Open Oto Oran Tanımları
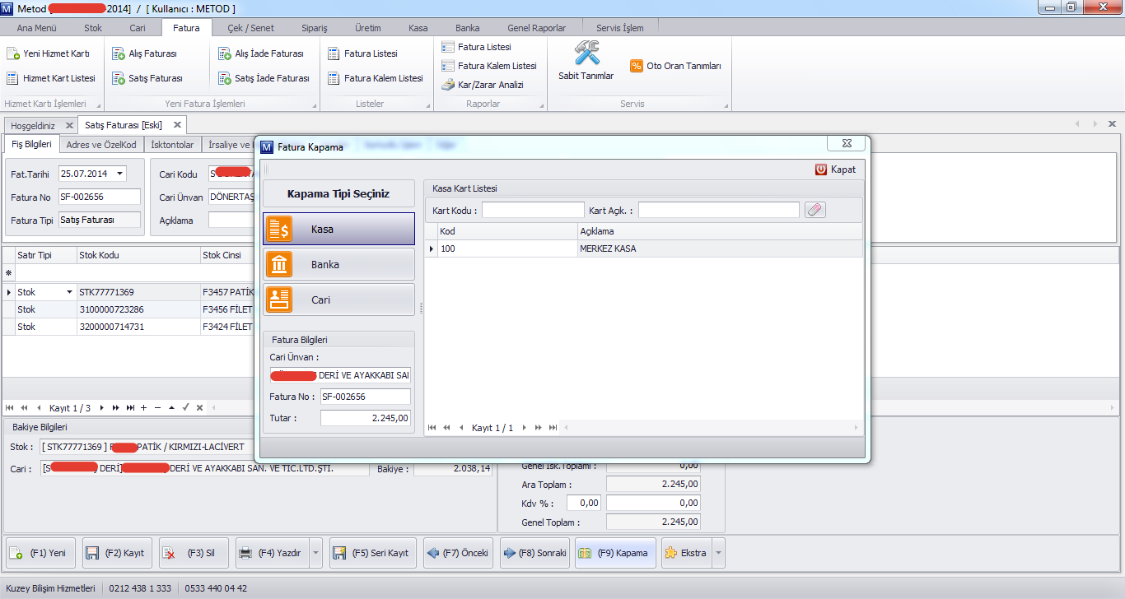The height and width of the screenshot is (599, 1125). [675, 66]
